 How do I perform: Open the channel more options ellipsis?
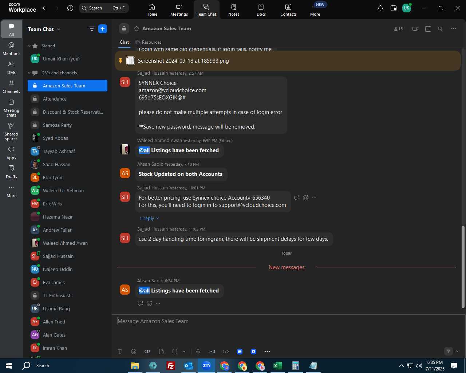pyautogui.click(x=453, y=29)
